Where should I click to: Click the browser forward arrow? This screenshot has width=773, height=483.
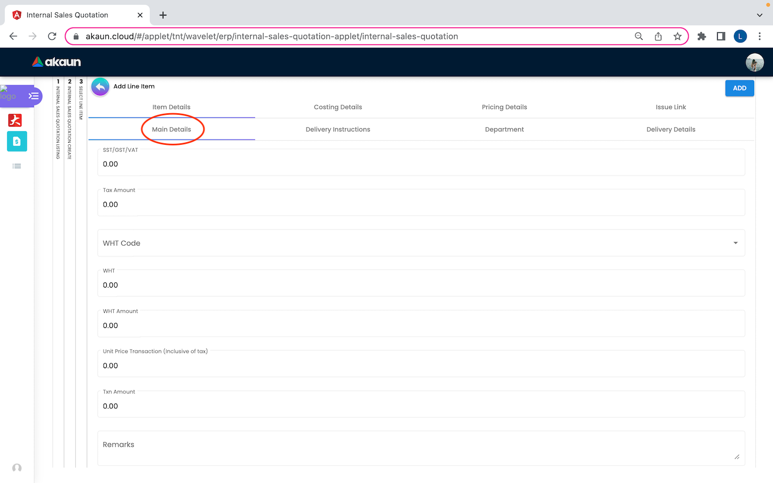click(x=33, y=36)
